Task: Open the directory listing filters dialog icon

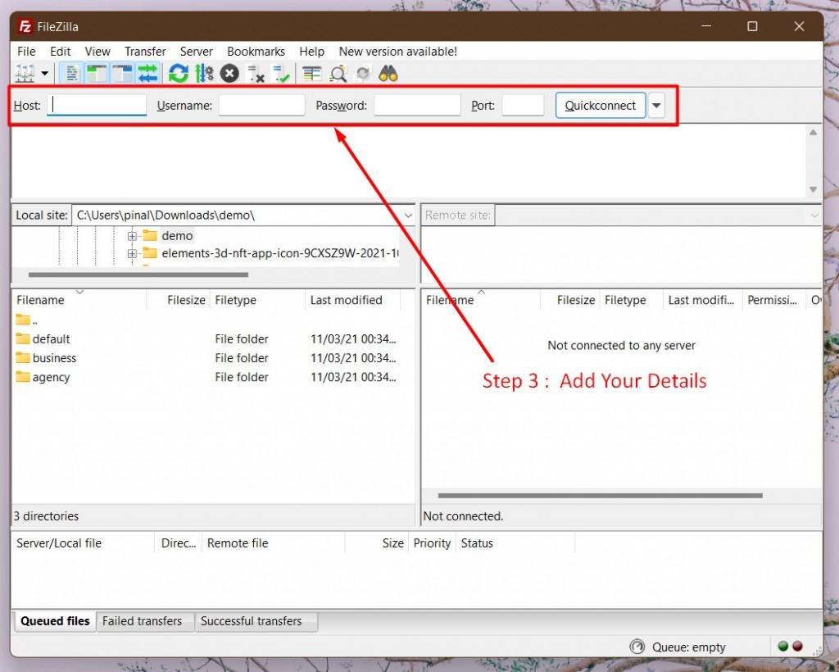Action: click(x=311, y=73)
